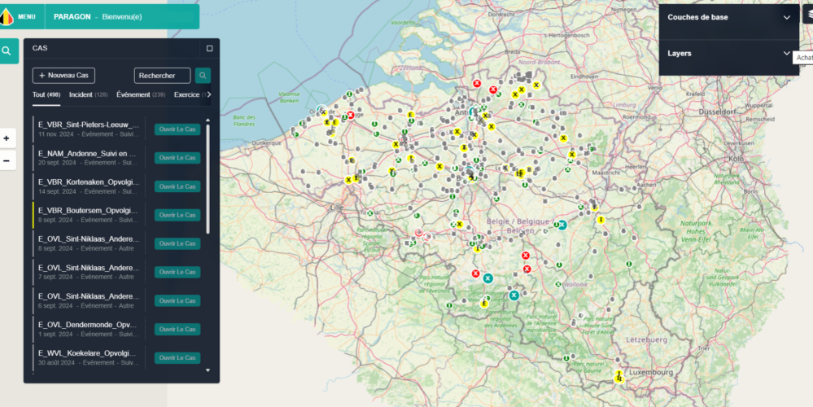
Task: Select case E_VBR_Boutersem_Opvolgi... row
Action: [89, 215]
